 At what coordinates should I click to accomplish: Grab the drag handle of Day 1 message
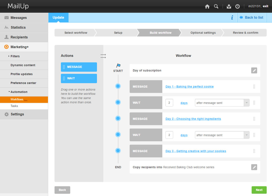click(254, 87)
